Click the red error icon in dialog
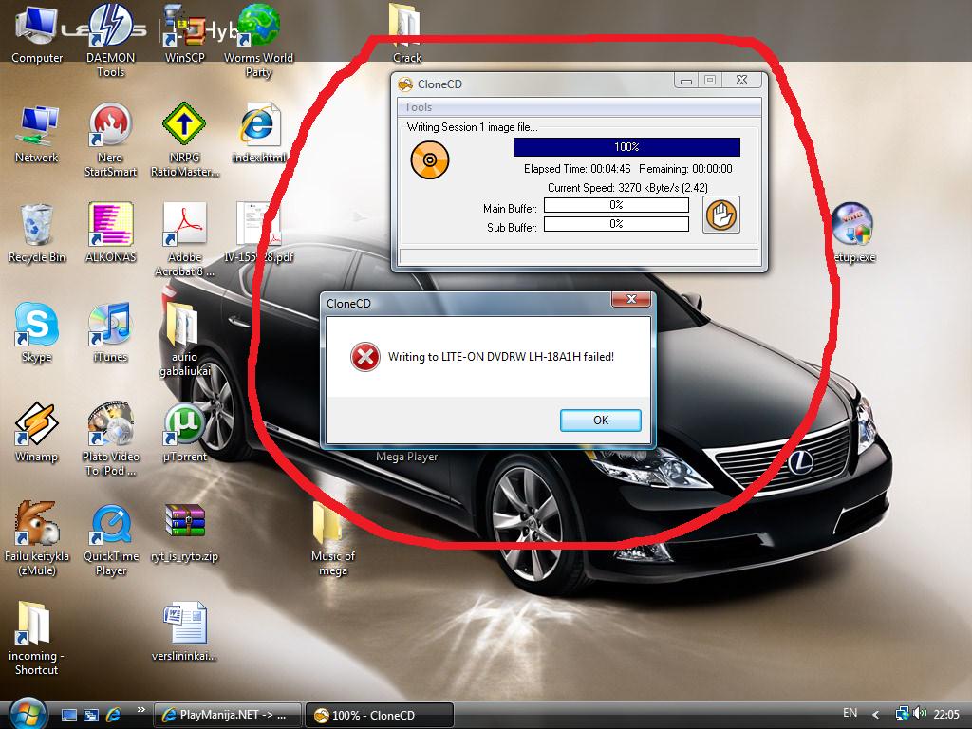 [x=365, y=357]
